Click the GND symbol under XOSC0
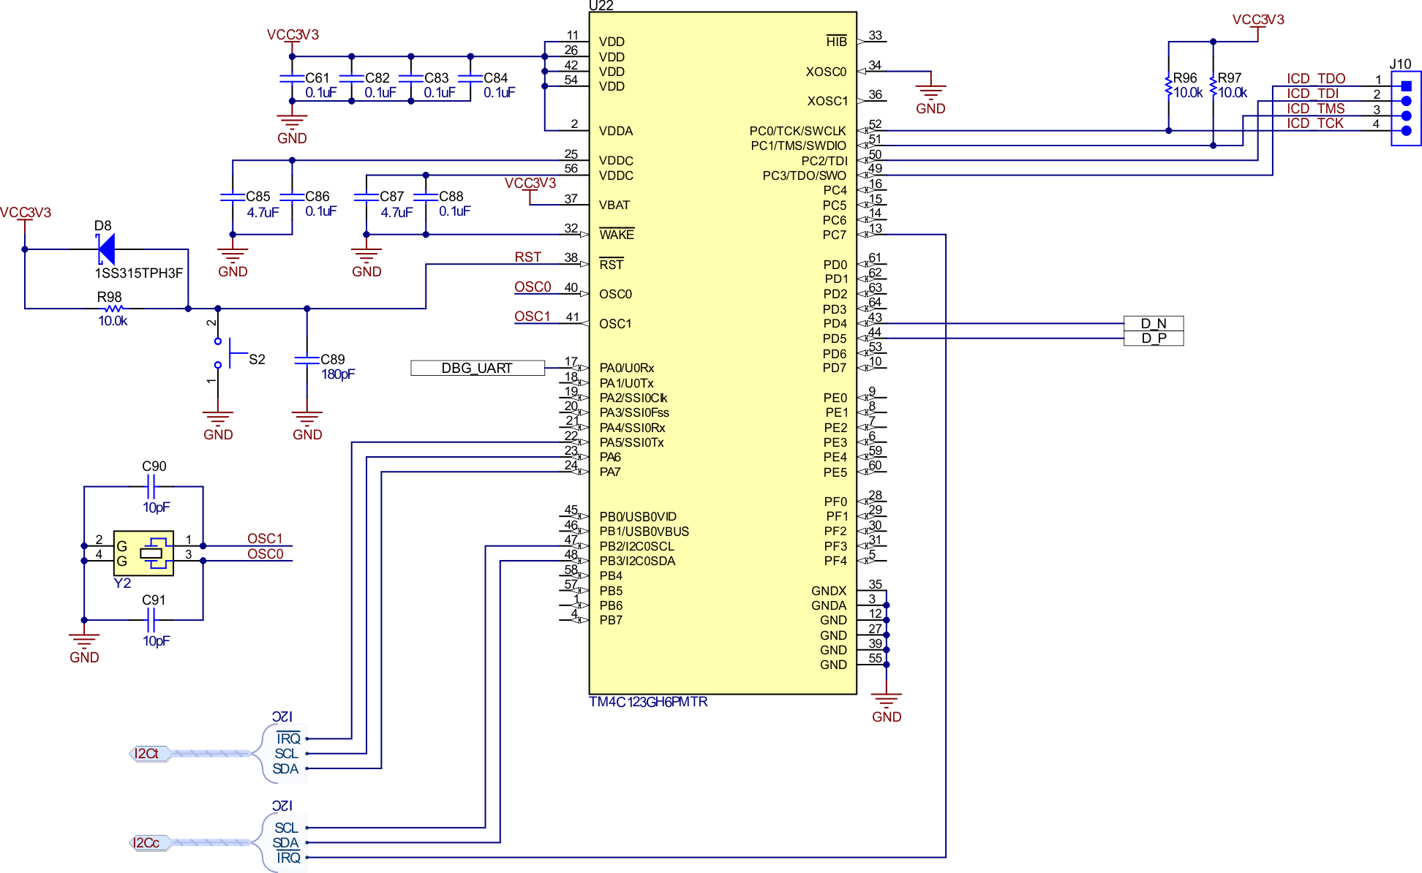The height and width of the screenshot is (873, 1422). pyautogui.click(x=930, y=99)
